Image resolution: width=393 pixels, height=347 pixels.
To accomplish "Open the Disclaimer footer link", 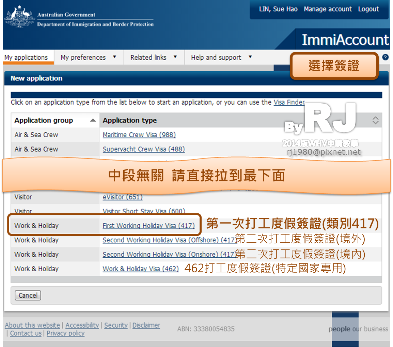I will coord(146,325).
